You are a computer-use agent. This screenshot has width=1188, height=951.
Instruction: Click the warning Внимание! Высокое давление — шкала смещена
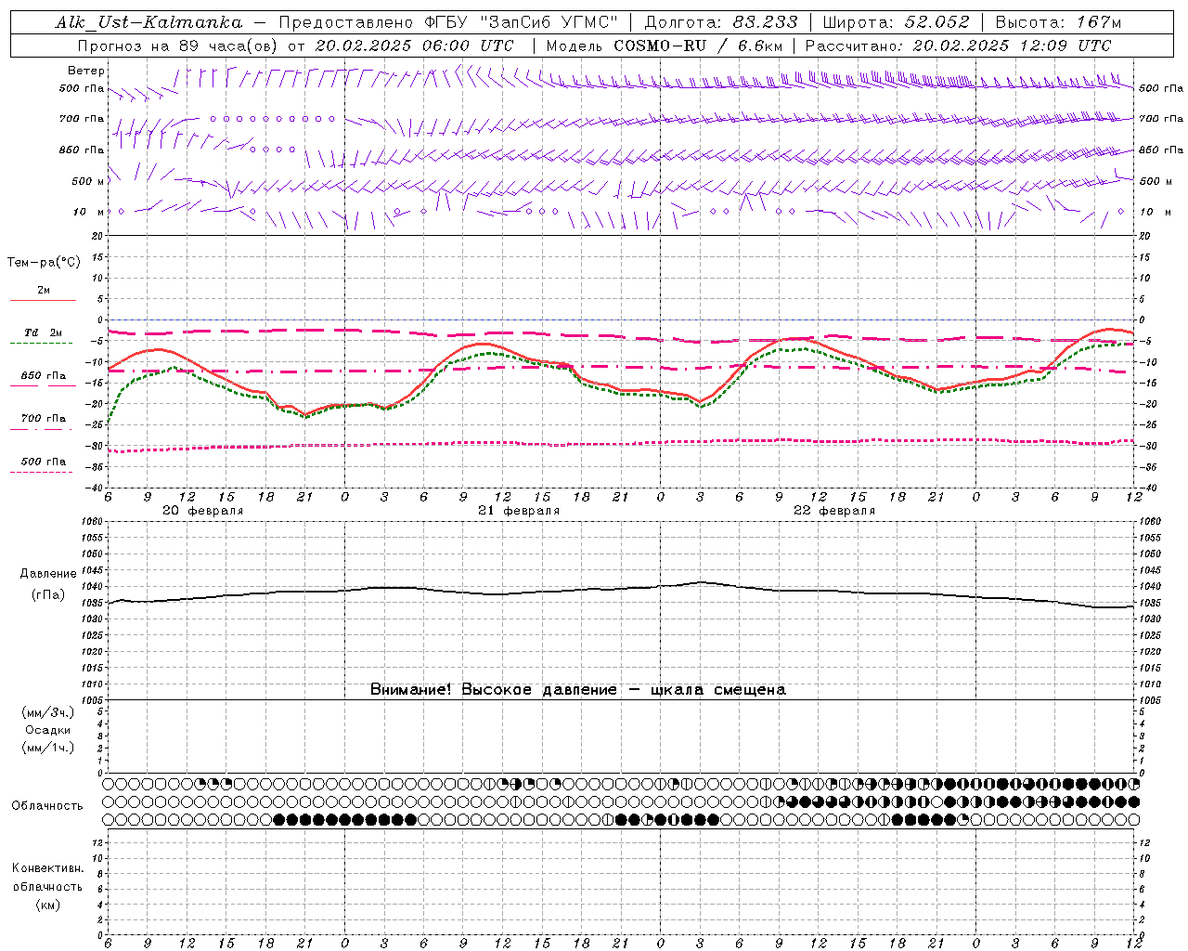point(577,690)
